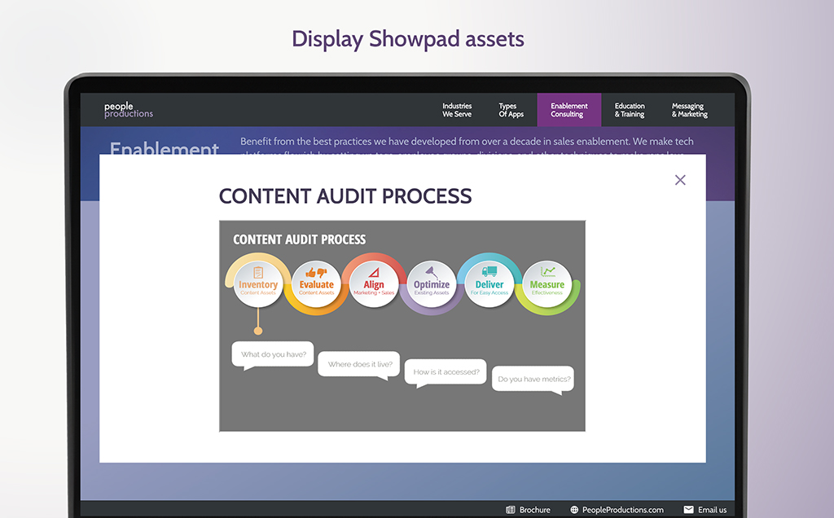Open Education & Training section
Viewport: 834px width, 518px height.
(x=630, y=110)
